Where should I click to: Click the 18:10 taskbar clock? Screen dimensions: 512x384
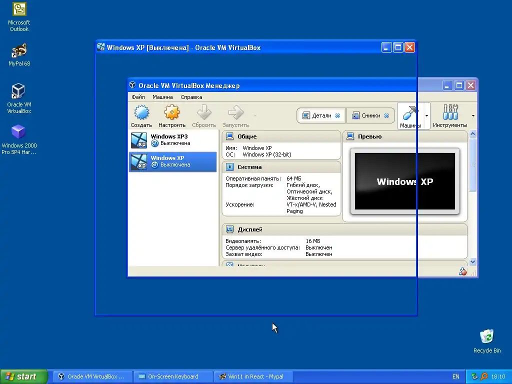tap(498, 376)
